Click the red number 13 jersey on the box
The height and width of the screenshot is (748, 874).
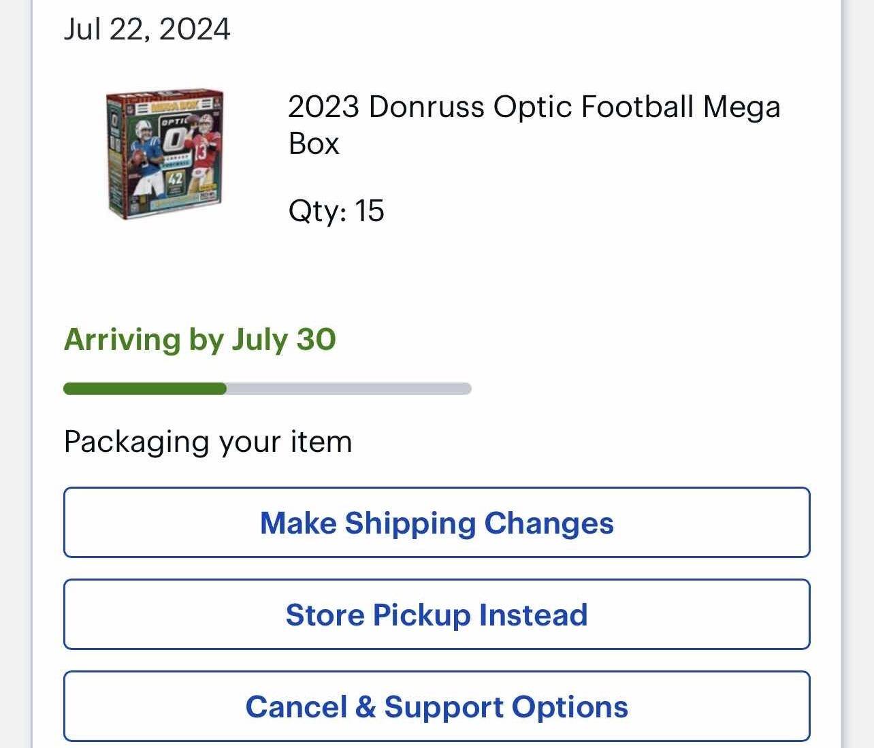[x=201, y=151]
